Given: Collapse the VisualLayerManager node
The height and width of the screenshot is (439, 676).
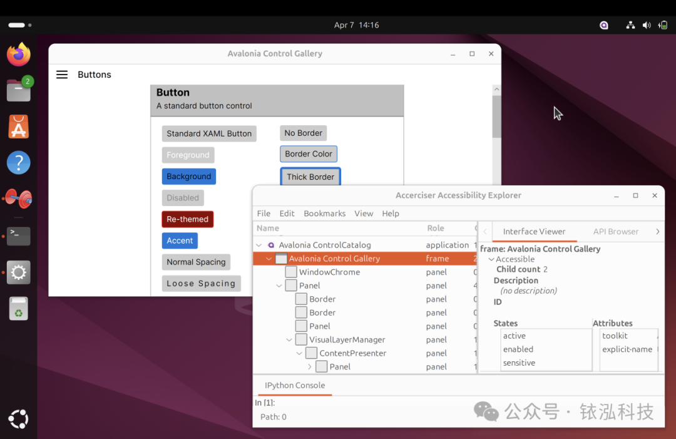Looking at the screenshot, I should click(x=289, y=340).
